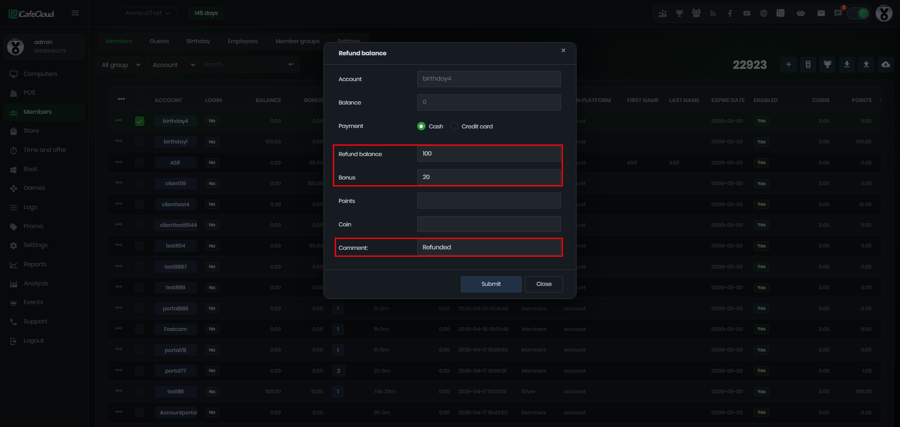Open the row menu dots for portal889
The image size is (900, 427).
pyautogui.click(x=119, y=307)
